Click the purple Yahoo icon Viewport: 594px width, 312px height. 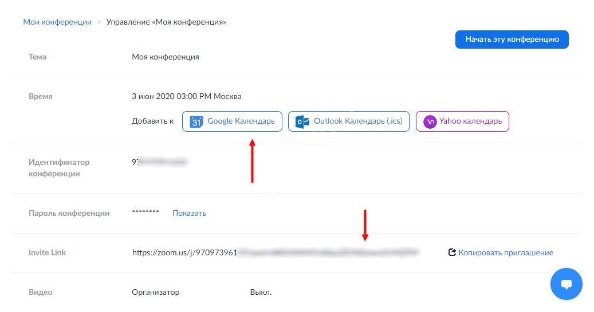430,121
